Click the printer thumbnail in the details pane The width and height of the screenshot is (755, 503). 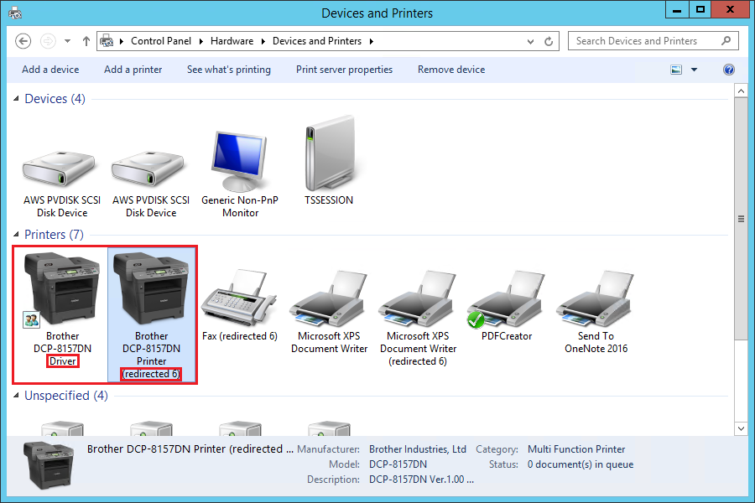click(49, 465)
